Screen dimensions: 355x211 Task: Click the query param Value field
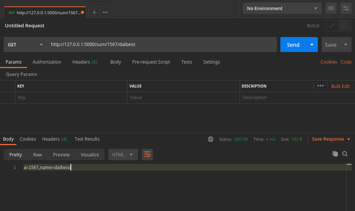(183, 98)
